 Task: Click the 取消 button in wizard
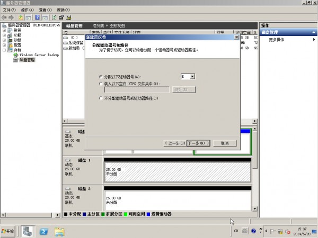pos(225,143)
